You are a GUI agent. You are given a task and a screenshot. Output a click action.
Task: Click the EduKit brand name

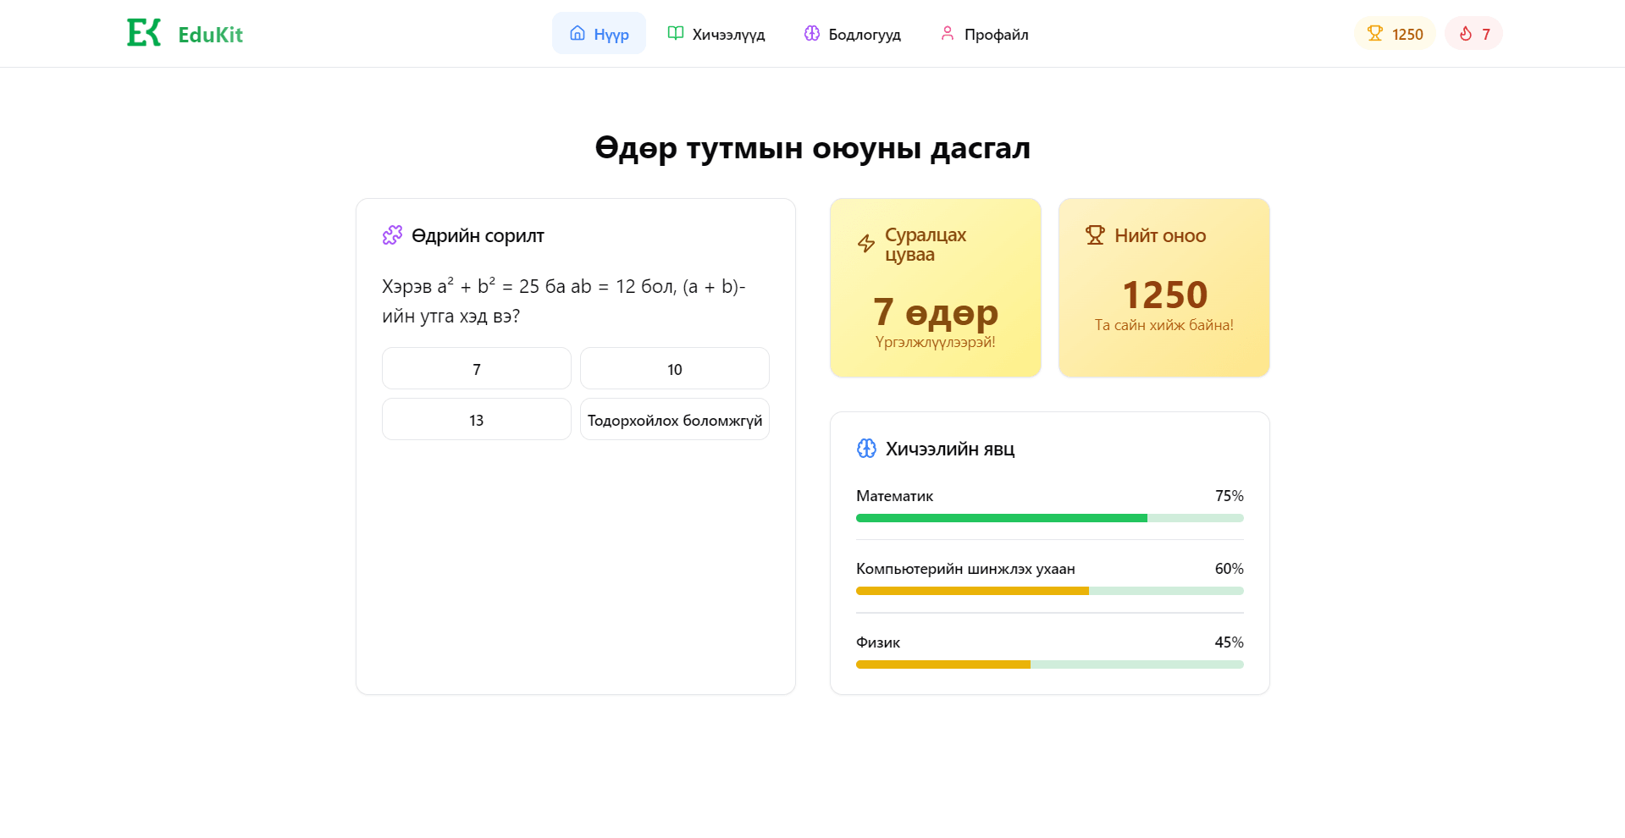coord(210,35)
